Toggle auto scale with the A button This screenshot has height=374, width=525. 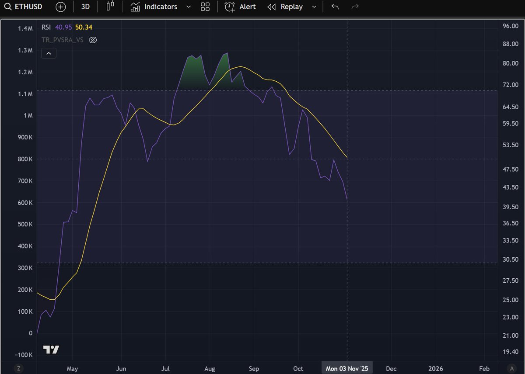pyautogui.click(x=511, y=368)
